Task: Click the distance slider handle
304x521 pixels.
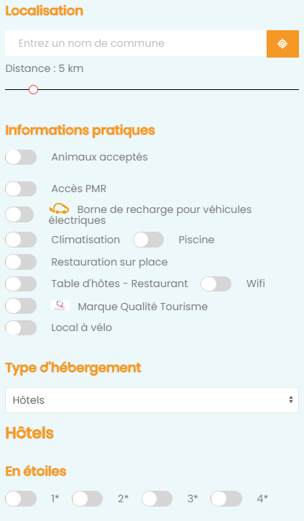Action: click(x=33, y=90)
